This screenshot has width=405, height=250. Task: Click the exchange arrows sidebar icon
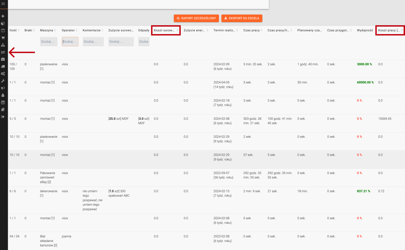coord(3,52)
